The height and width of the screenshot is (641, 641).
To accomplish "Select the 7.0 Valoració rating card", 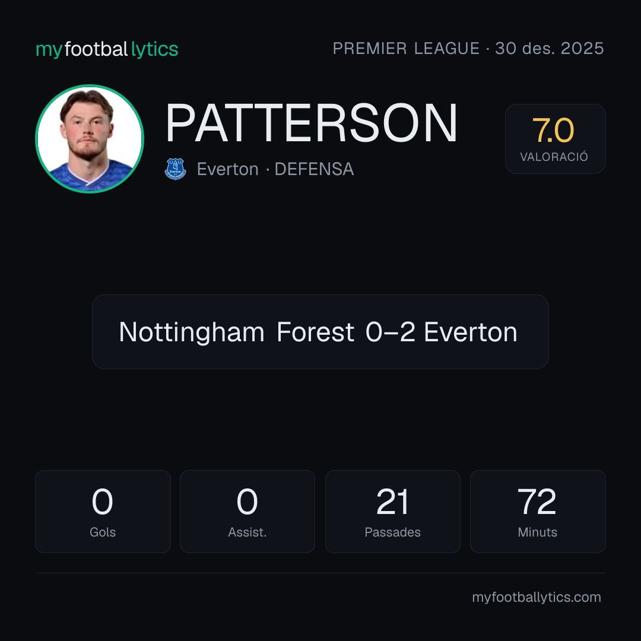I will click(555, 138).
